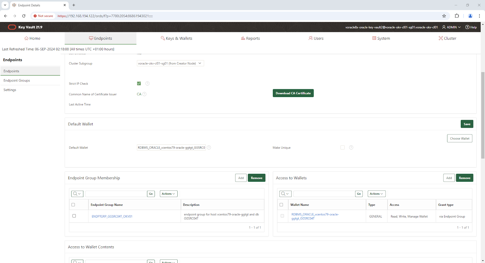Select Endpoints in the left sidebar

click(x=30, y=71)
